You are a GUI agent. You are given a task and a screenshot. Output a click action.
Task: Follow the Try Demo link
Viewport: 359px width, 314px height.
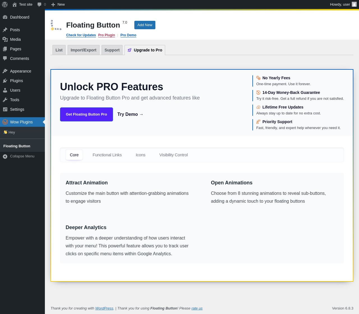coord(130,114)
